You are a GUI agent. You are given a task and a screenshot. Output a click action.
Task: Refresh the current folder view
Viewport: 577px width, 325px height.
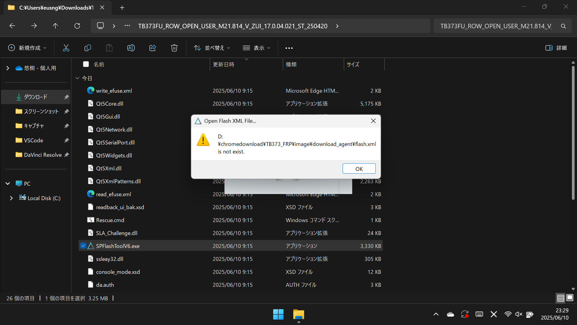77,26
